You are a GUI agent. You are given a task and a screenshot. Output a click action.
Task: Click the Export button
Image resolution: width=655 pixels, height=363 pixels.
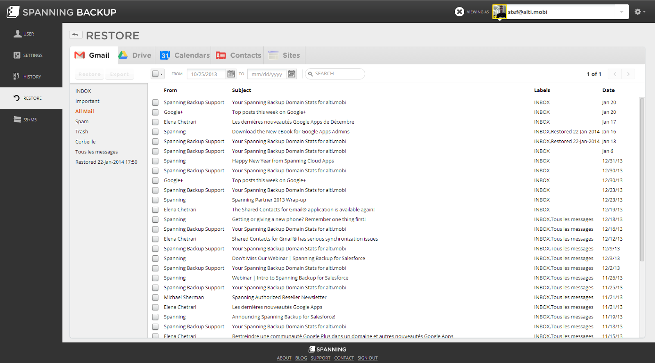pyautogui.click(x=119, y=74)
